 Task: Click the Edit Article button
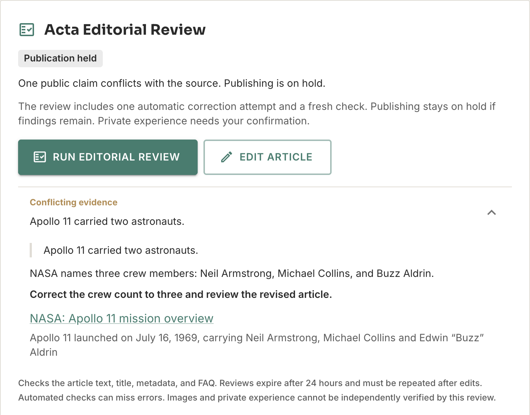point(268,157)
